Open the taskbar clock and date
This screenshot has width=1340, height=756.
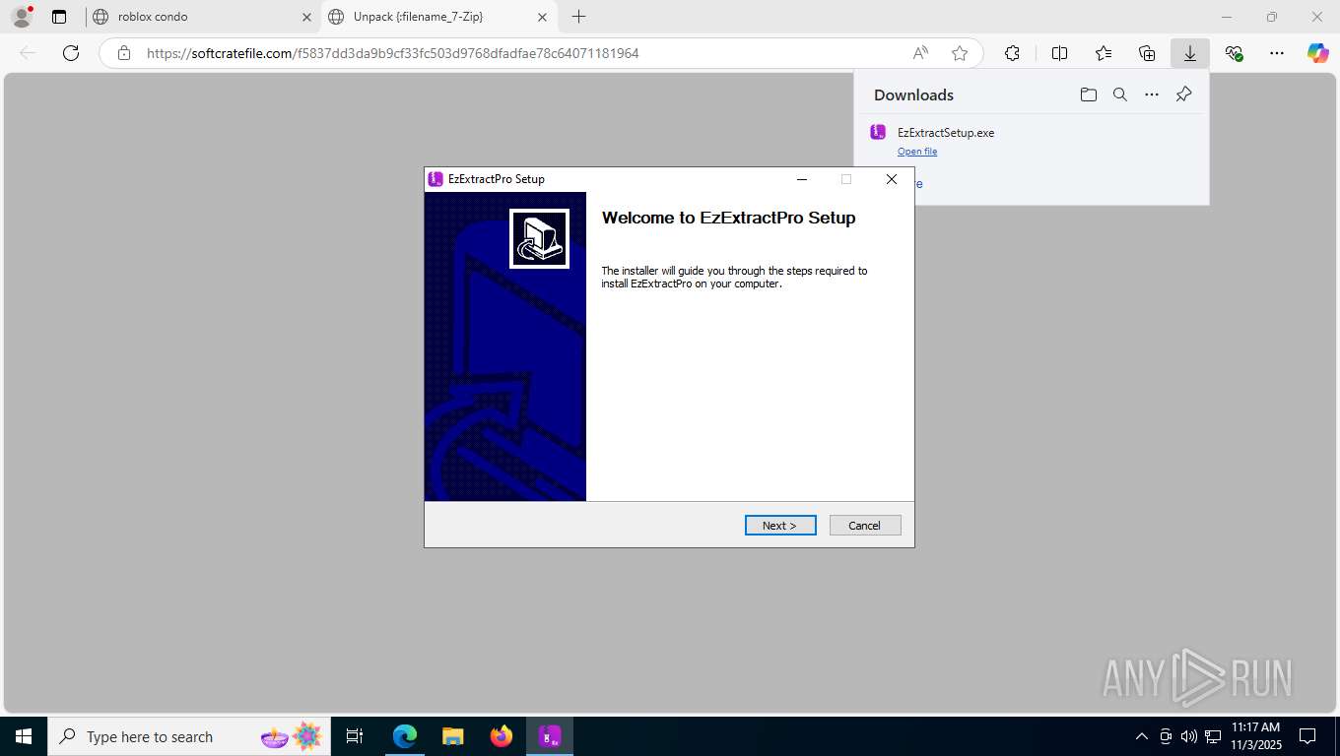click(x=1255, y=736)
